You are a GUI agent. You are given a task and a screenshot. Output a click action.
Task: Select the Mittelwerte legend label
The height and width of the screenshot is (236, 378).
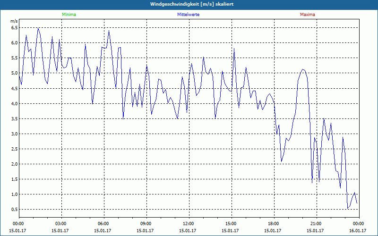188,15
